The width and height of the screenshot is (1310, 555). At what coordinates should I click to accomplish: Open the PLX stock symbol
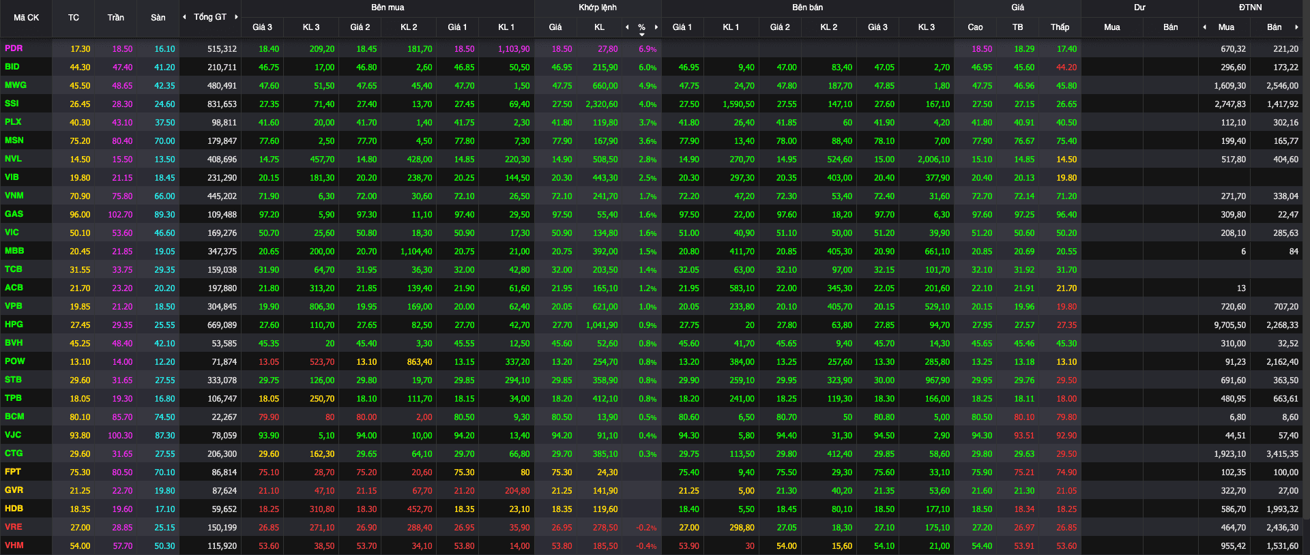[x=13, y=122]
